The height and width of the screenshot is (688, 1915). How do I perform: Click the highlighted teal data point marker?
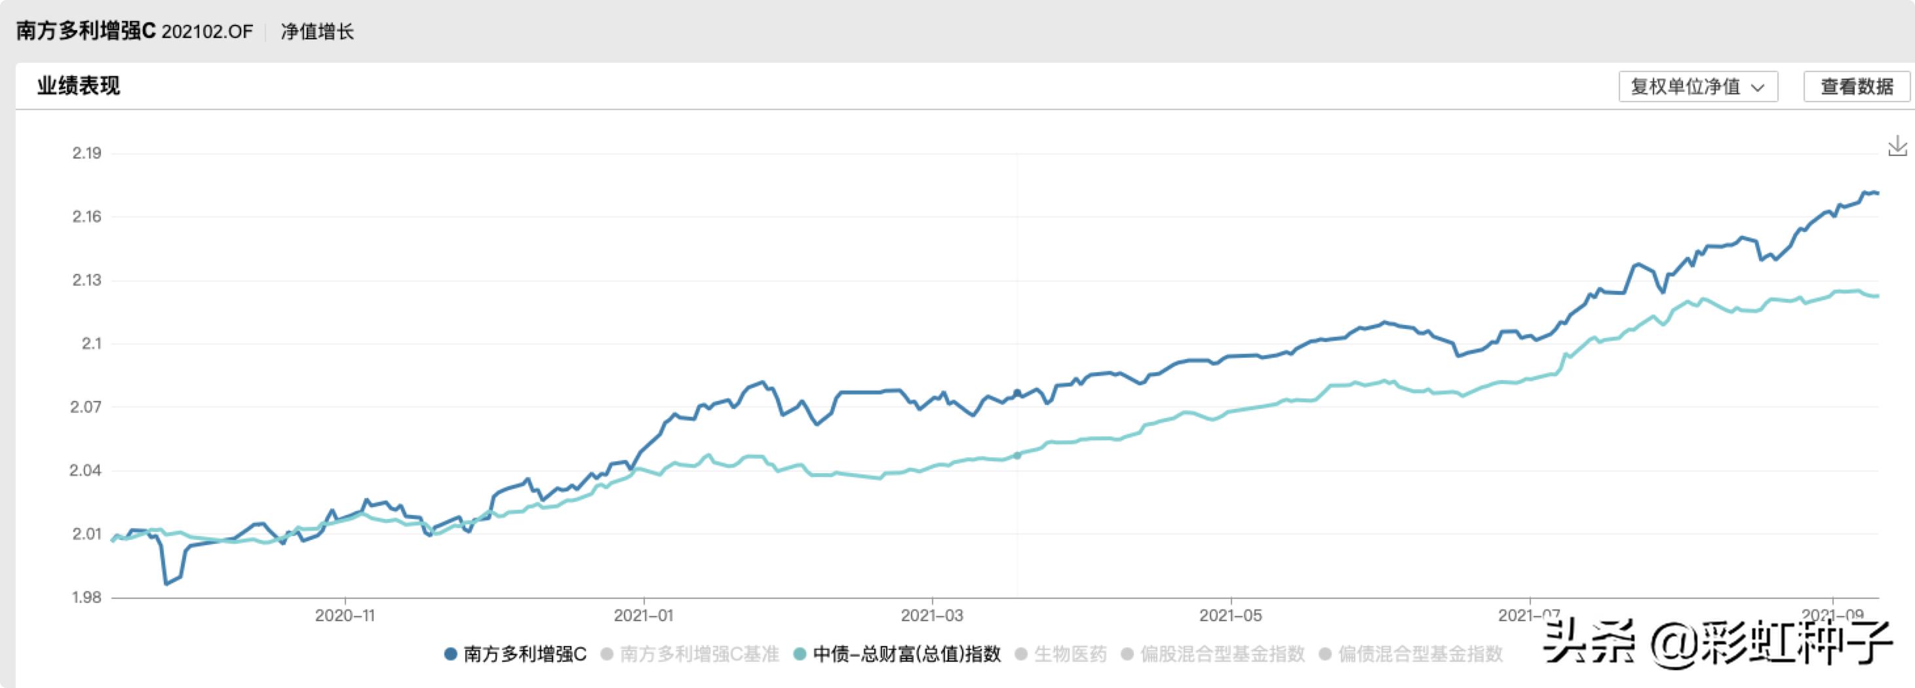tap(1017, 455)
